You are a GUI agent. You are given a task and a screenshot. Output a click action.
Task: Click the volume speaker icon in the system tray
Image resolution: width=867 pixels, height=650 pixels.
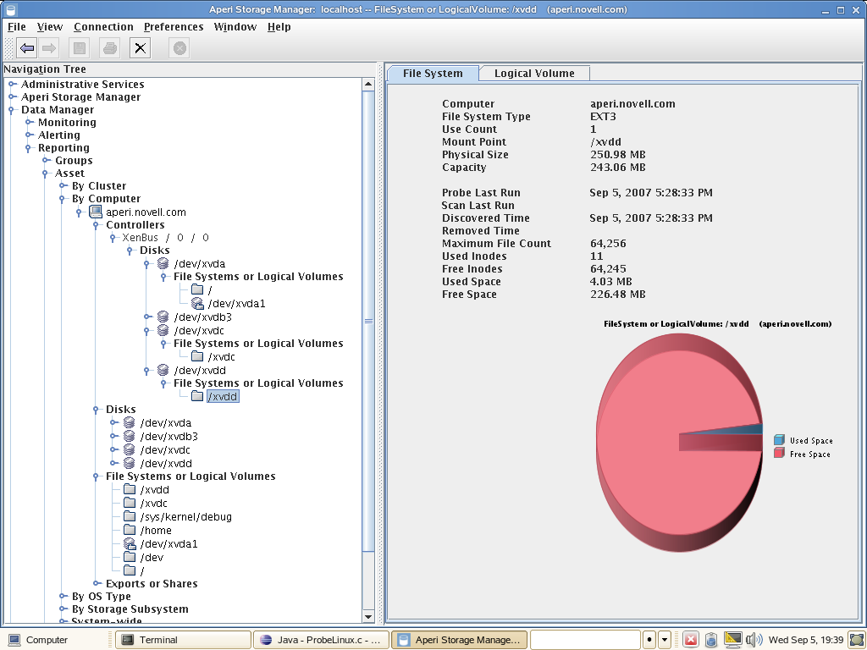pos(754,640)
